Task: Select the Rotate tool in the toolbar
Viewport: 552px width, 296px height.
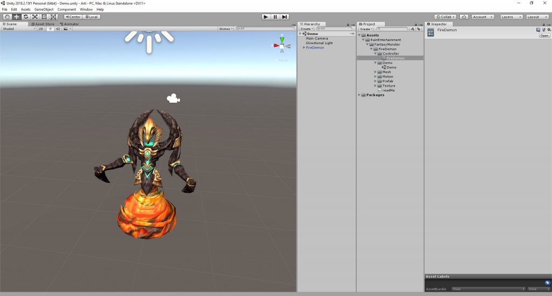Action: pos(25,17)
